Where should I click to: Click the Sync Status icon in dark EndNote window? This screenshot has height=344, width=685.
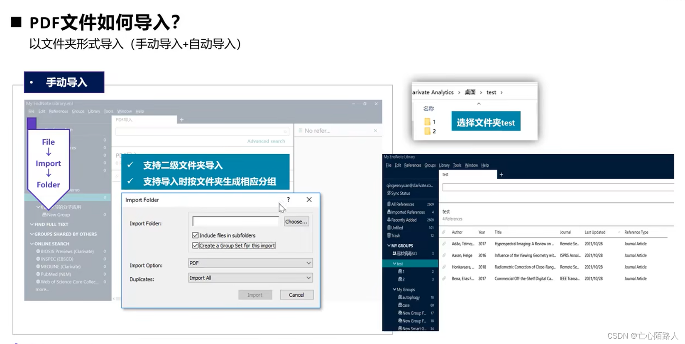pyautogui.click(x=389, y=193)
